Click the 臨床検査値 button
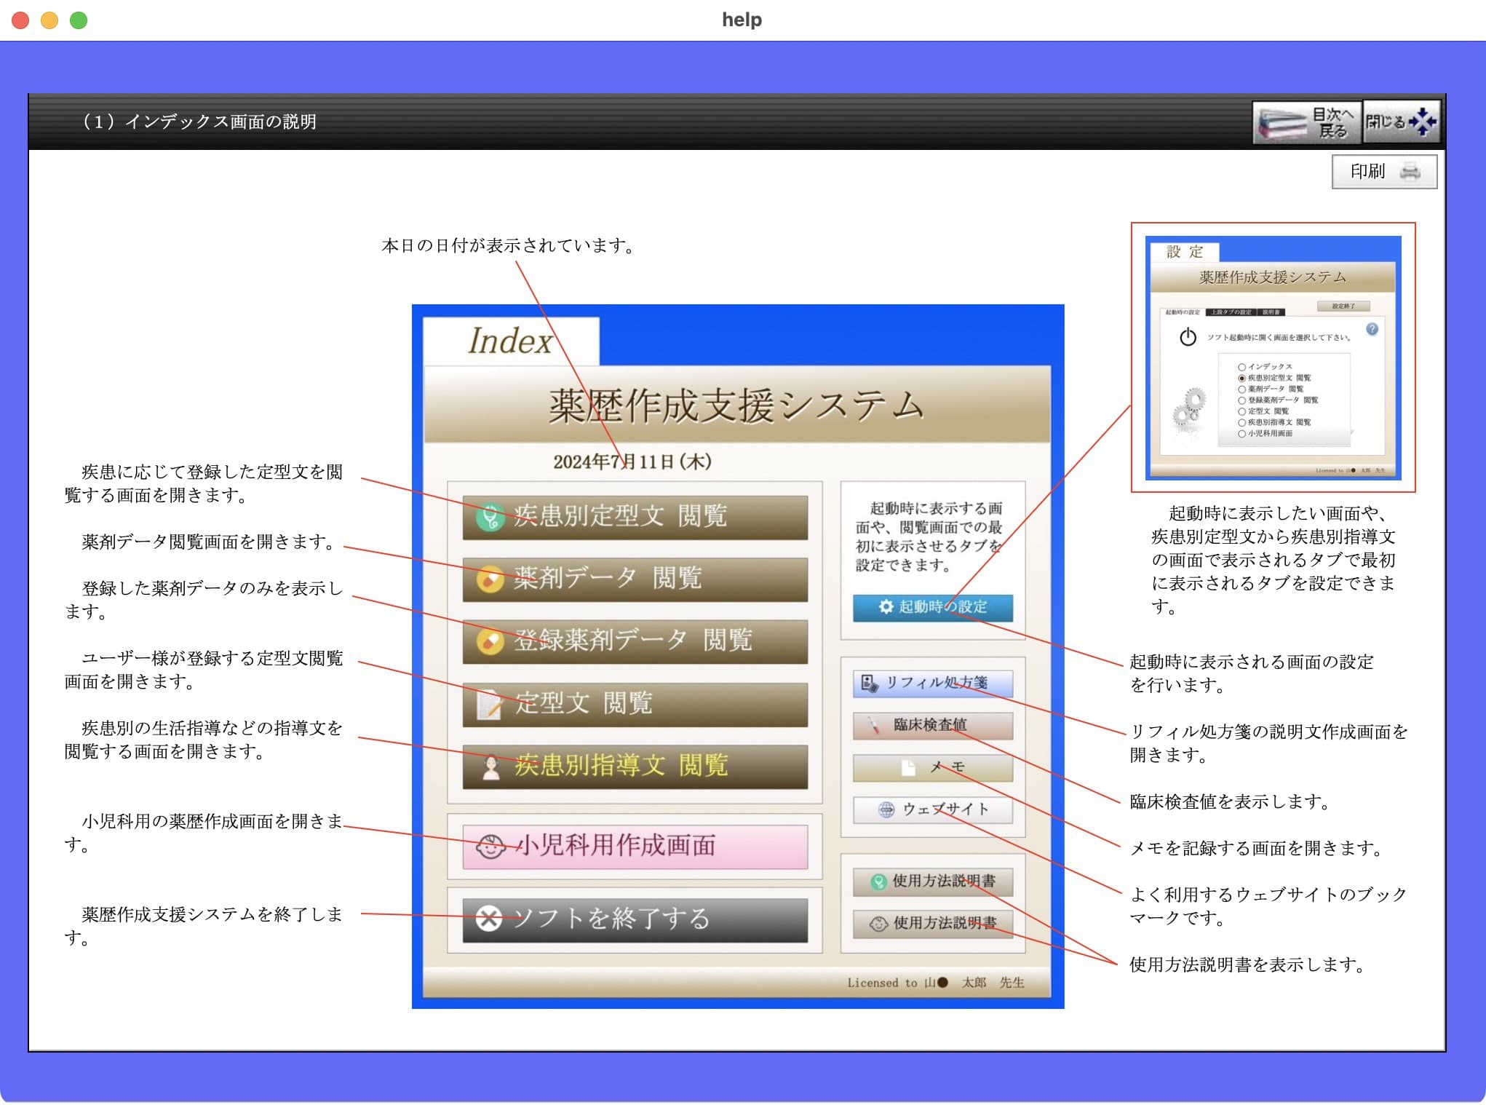The width and height of the screenshot is (1486, 1105). click(x=932, y=725)
